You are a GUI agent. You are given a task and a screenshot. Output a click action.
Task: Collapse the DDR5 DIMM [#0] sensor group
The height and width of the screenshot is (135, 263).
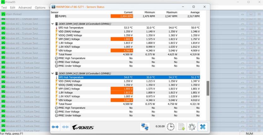click(x=53, y=24)
